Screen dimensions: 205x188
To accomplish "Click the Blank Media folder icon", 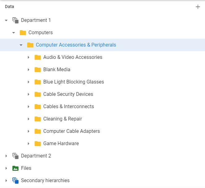I will click(x=38, y=70).
